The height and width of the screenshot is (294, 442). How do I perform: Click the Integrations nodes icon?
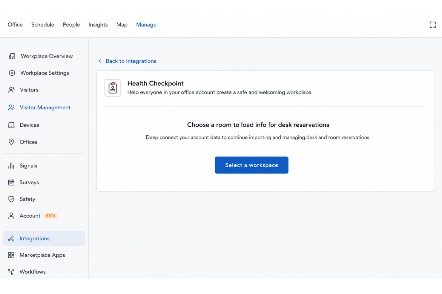pyautogui.click(x=11, y=239)
